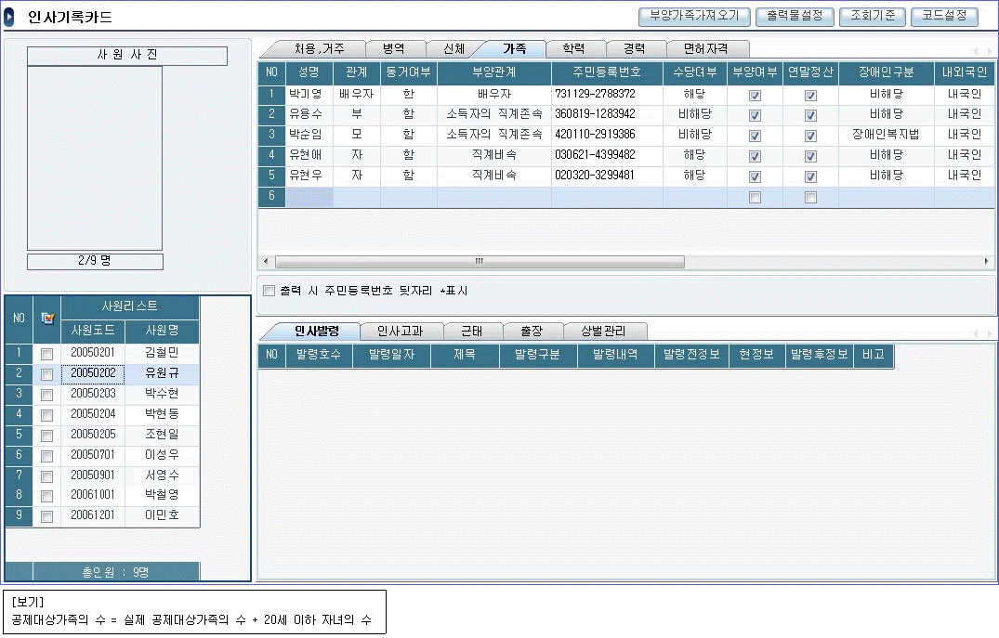
Task: Toggle 연말정산 checkbox for 유현우
Action: click(x=810, y=176)
